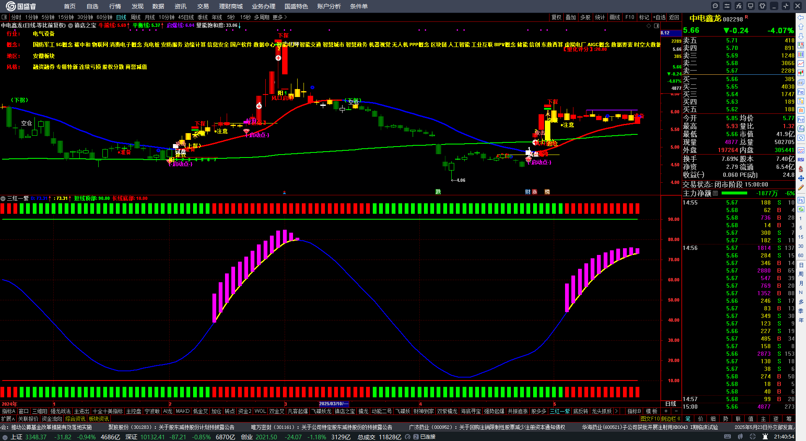Switch to the 30分钟 period tab

pyautogui.click(x=85, y=17)
